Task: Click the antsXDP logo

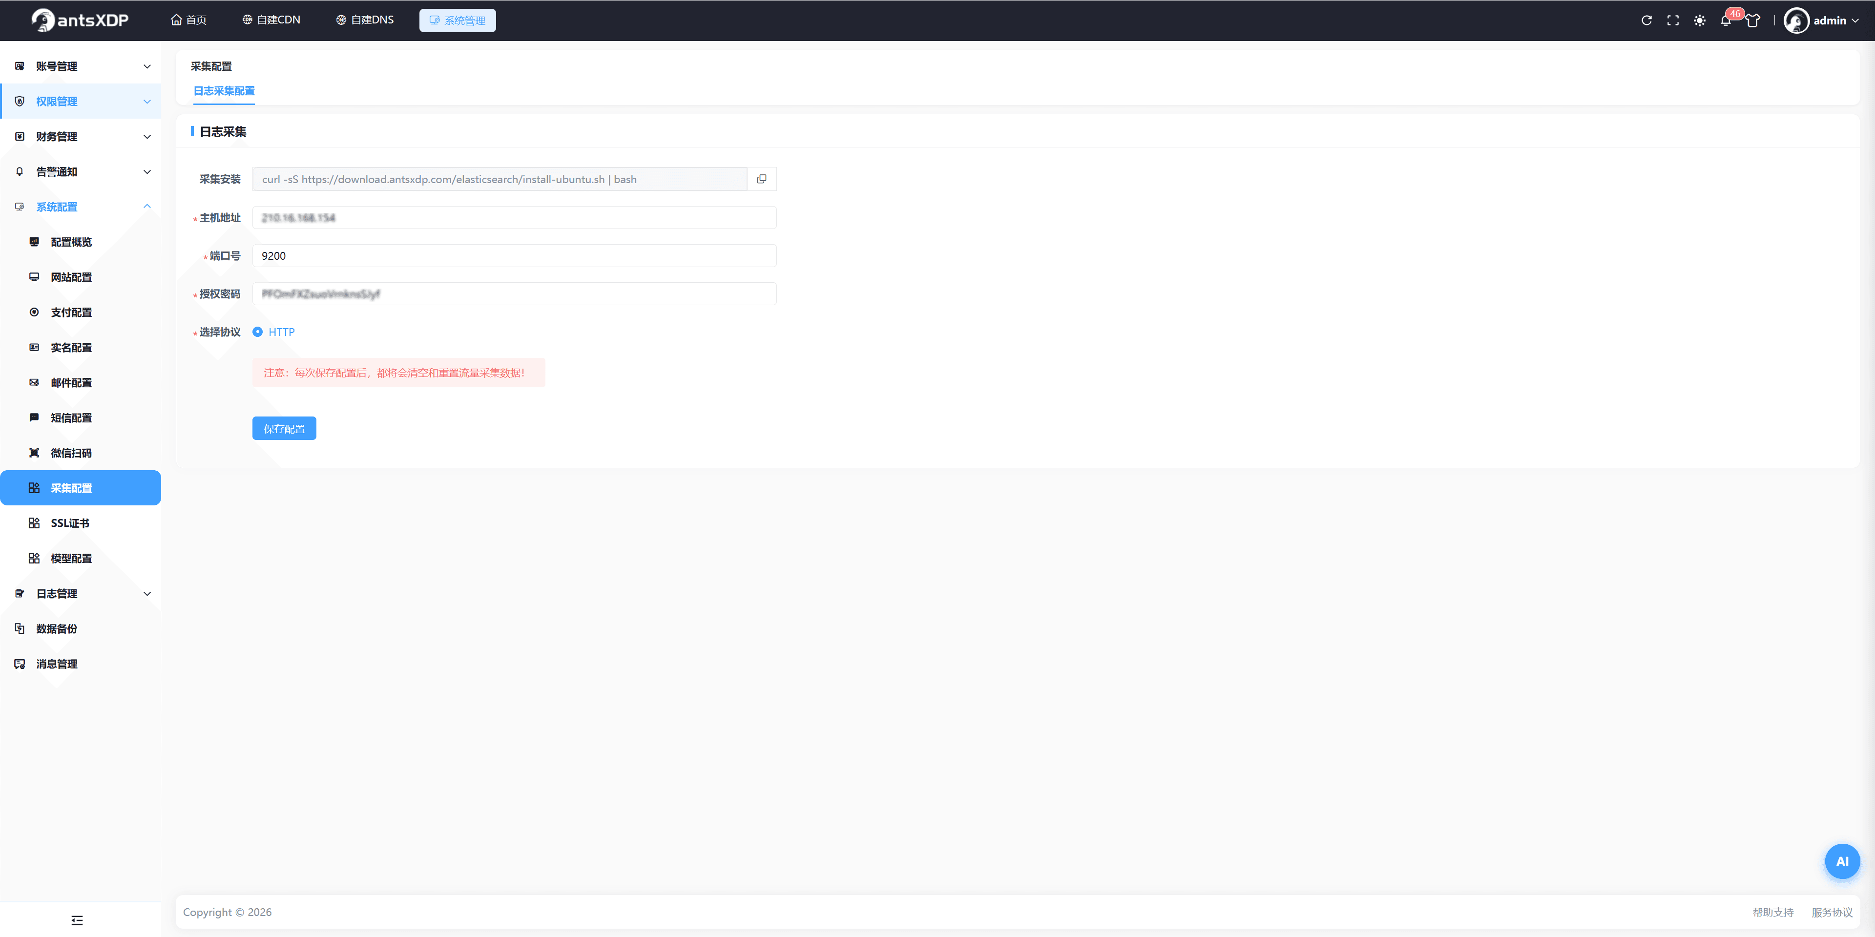Action: (80, 21)
